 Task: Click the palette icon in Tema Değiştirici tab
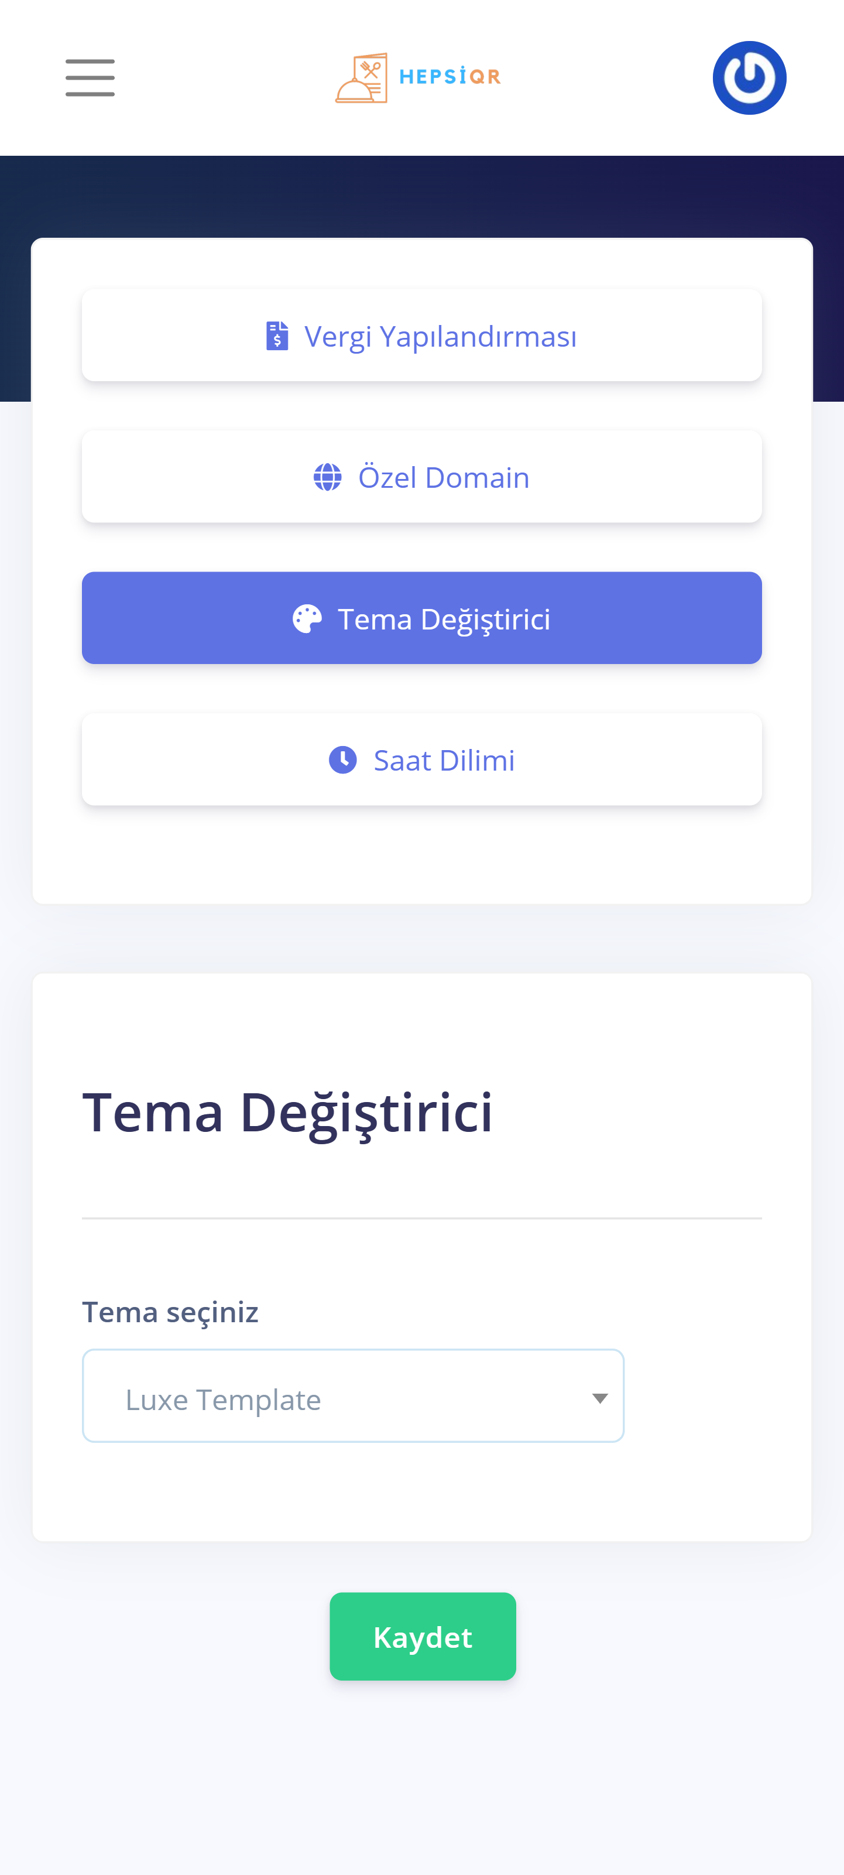tap(307, 619)
